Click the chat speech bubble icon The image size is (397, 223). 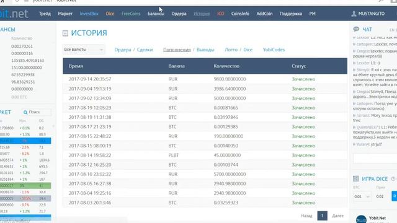coord(356,29)
